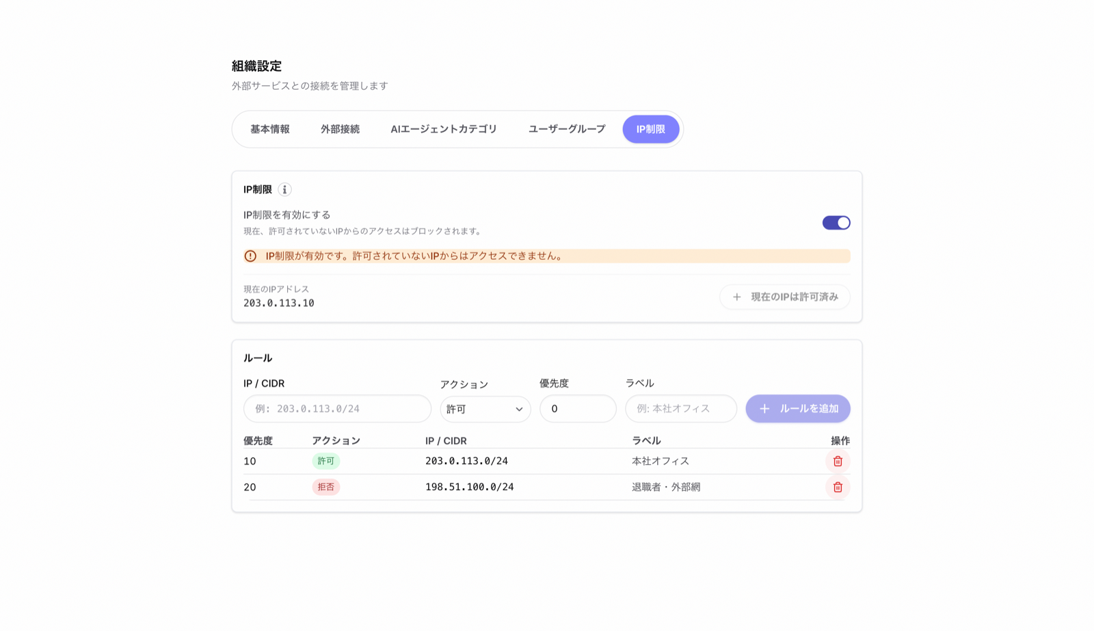This screenshot has width=1094, height=631.
Task: Click the ルールを追加 button
Action: [x=798, y=409]
